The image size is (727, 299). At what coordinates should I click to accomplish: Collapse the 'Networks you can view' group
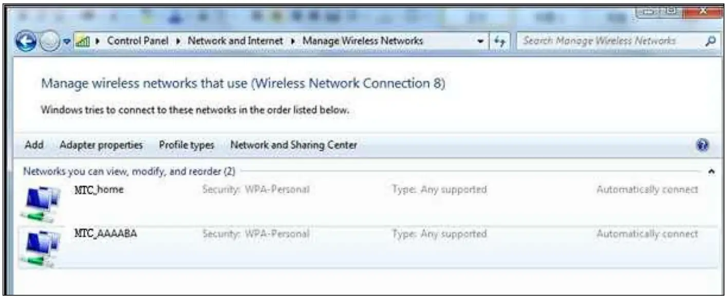[x=712, y=172]
